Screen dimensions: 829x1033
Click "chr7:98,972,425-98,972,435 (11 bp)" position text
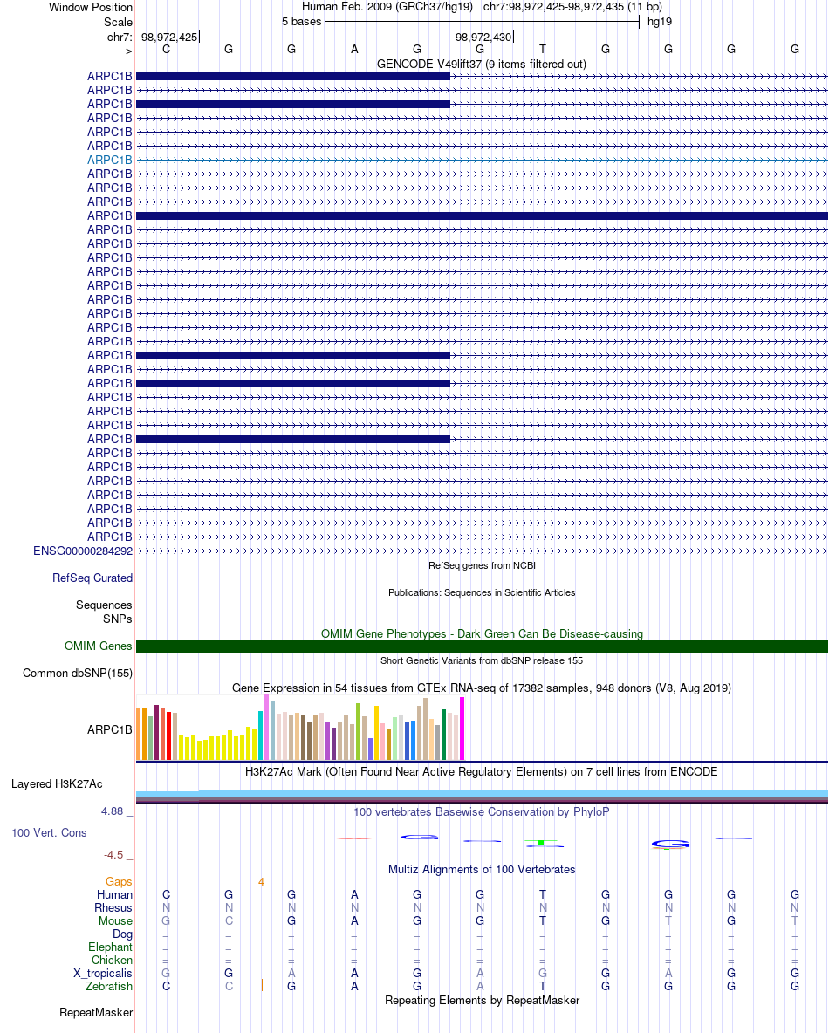click(x=572, y=7)
